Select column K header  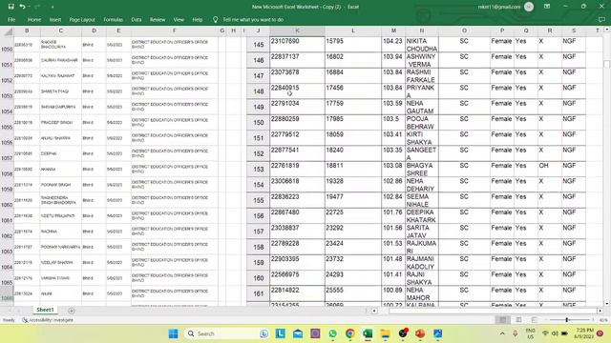pyautogui.click(x=297, y=30)
